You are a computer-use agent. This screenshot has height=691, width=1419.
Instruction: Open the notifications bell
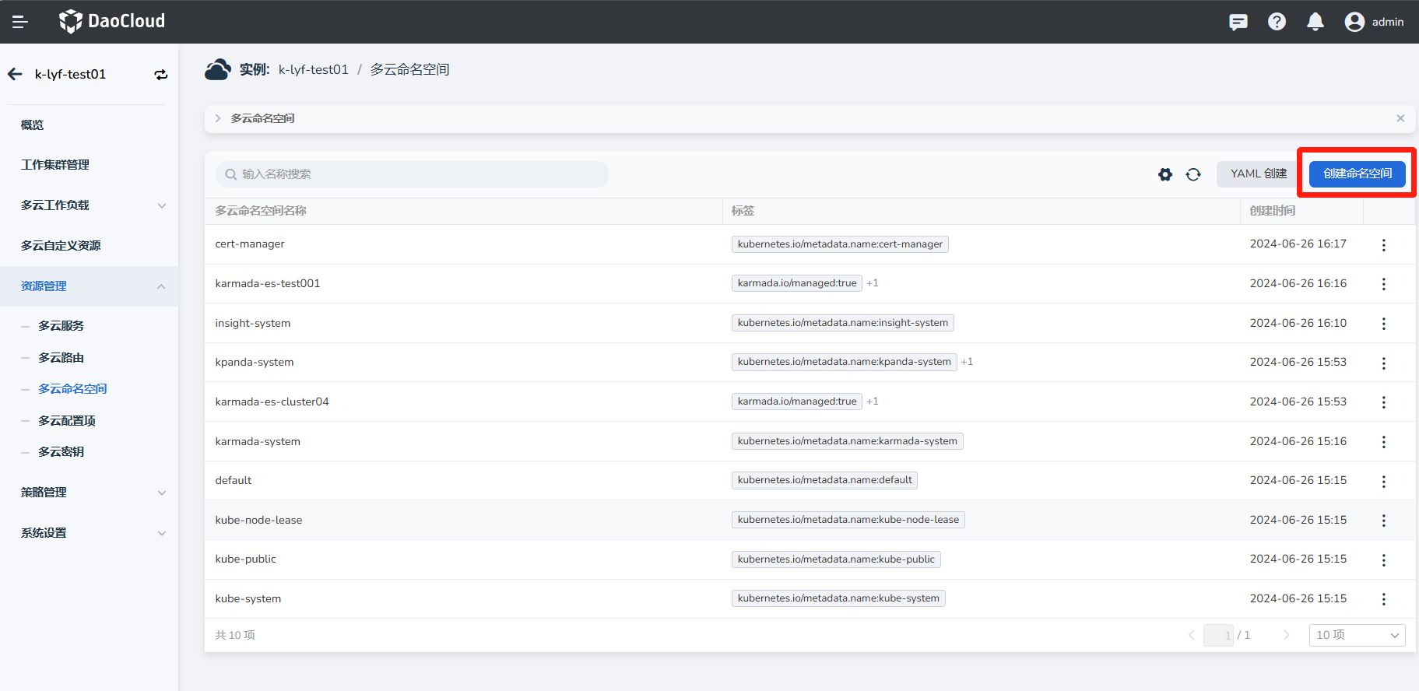[x=1315, y=22]
